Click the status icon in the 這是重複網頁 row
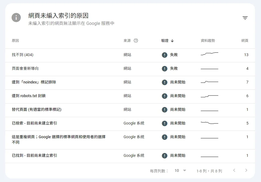This screenshot has height=182, width=261. (164, 137)
